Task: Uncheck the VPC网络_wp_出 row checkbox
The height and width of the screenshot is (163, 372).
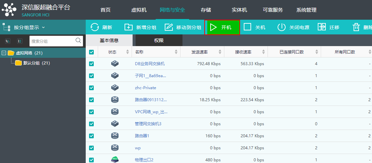Action: [91, 112]
